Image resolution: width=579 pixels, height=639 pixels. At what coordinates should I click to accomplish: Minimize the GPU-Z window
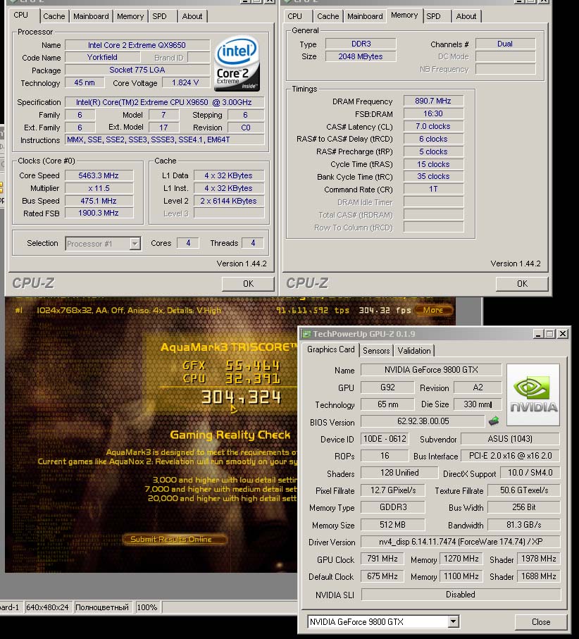click(x=538, y=334)
